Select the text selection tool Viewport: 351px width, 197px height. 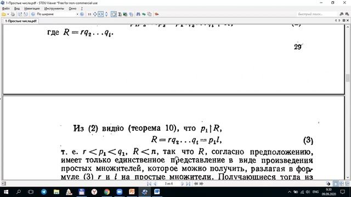coord(120,14)
